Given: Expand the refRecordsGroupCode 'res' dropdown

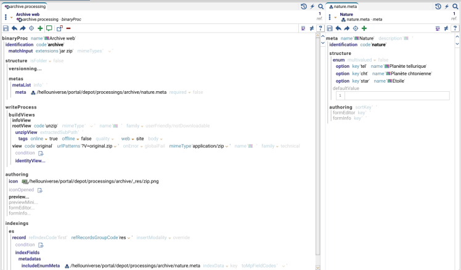Looking at the screenshot, I should coord(130,237).
